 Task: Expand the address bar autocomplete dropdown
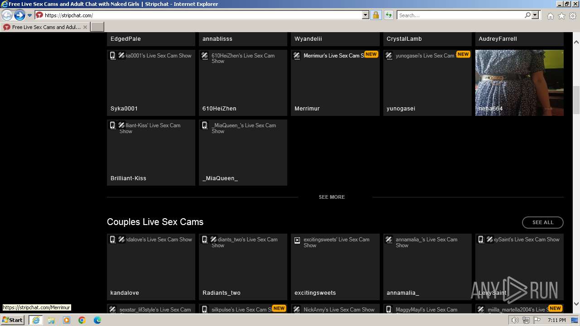(x=365, y=15)
